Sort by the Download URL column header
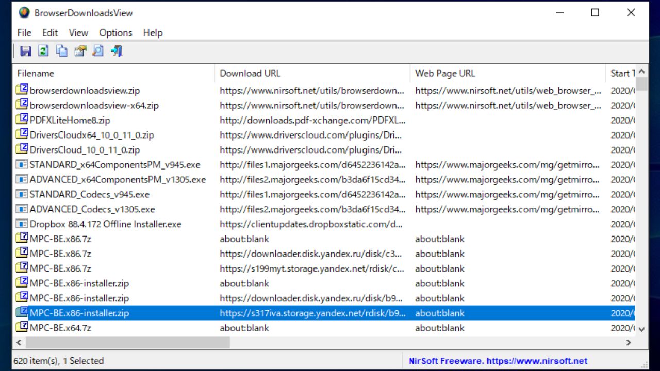Viewport: 660px width, 371px height. (x=312, y=73)
